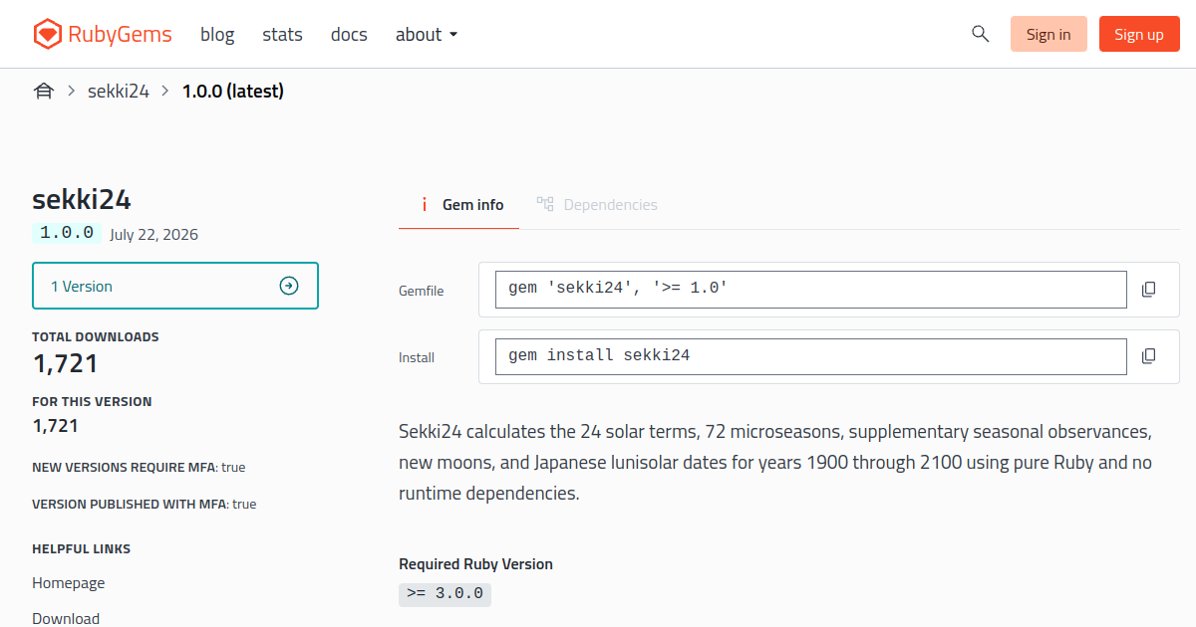This screenshot has height=627, width=1196.
Task: Click the Install label
Action: coord(417,357)
